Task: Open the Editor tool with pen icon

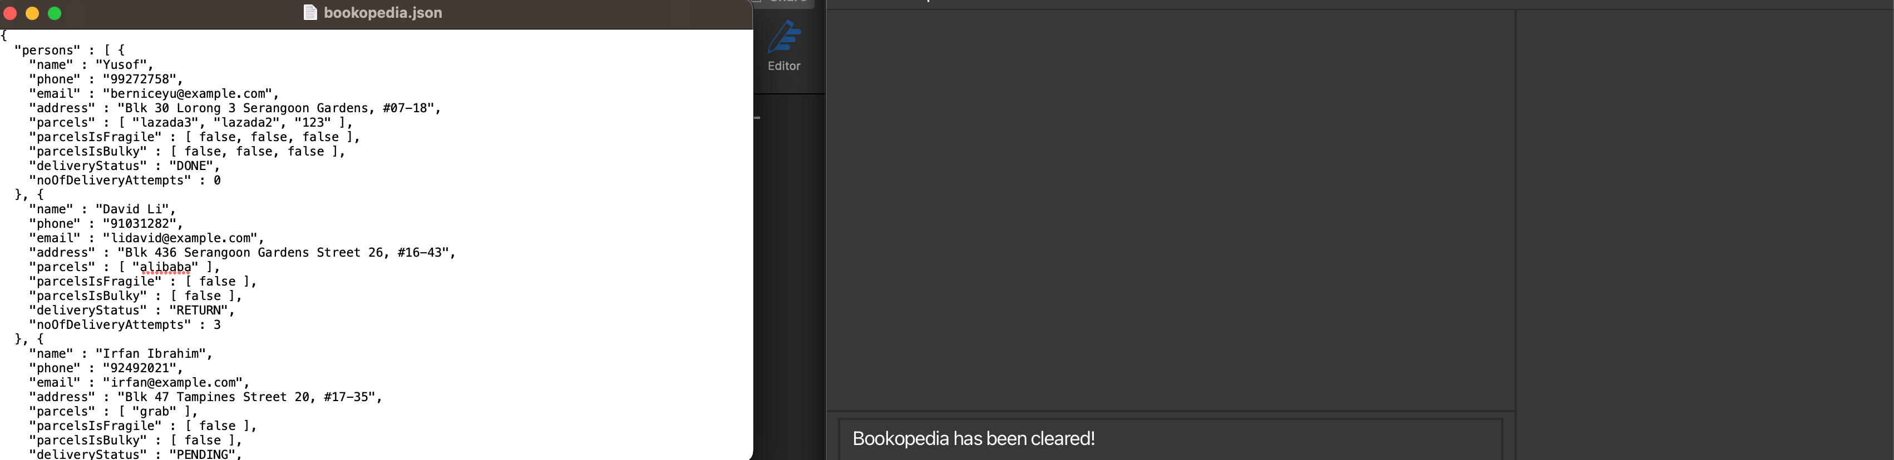Action: 784,46
